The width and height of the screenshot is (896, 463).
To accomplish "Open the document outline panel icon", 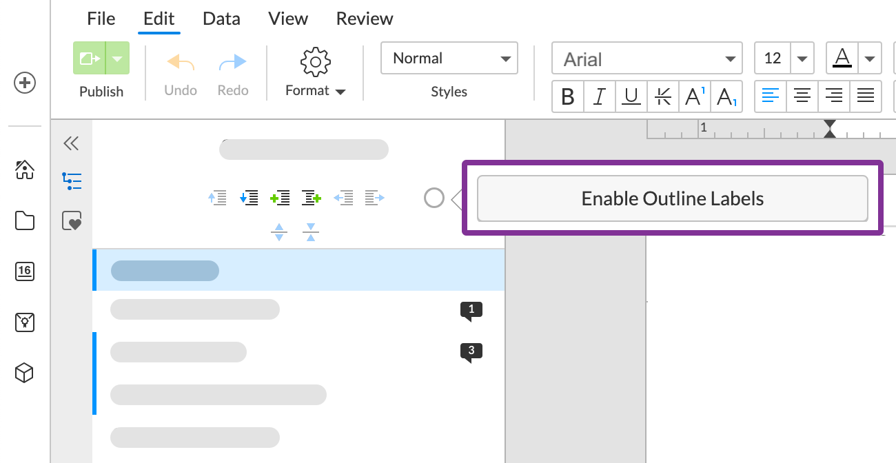I will (x=72, y=181).
